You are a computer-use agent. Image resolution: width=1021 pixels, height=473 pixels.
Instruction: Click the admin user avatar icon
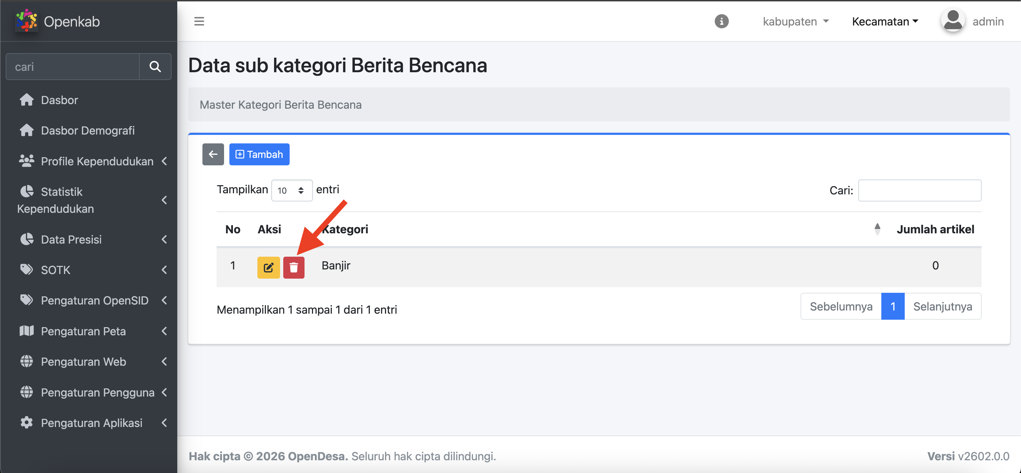pos(953,21)
